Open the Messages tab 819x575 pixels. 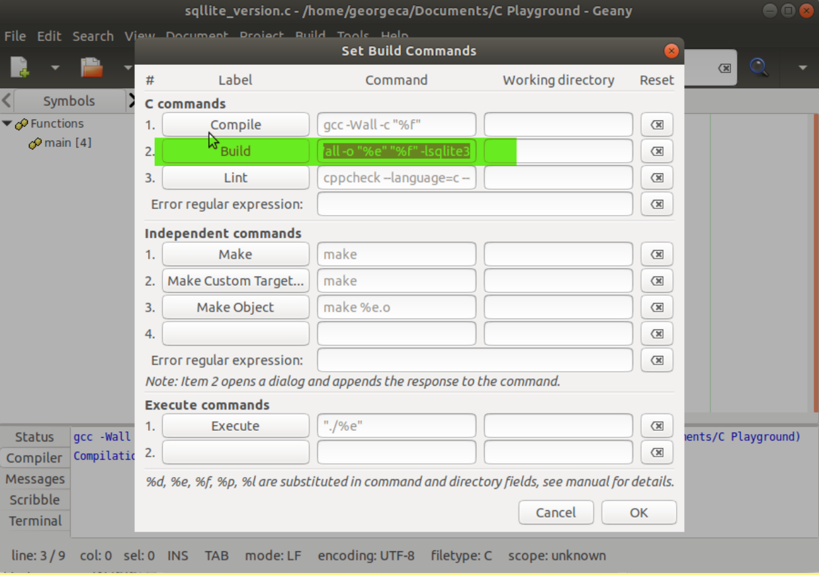point(35,479)
